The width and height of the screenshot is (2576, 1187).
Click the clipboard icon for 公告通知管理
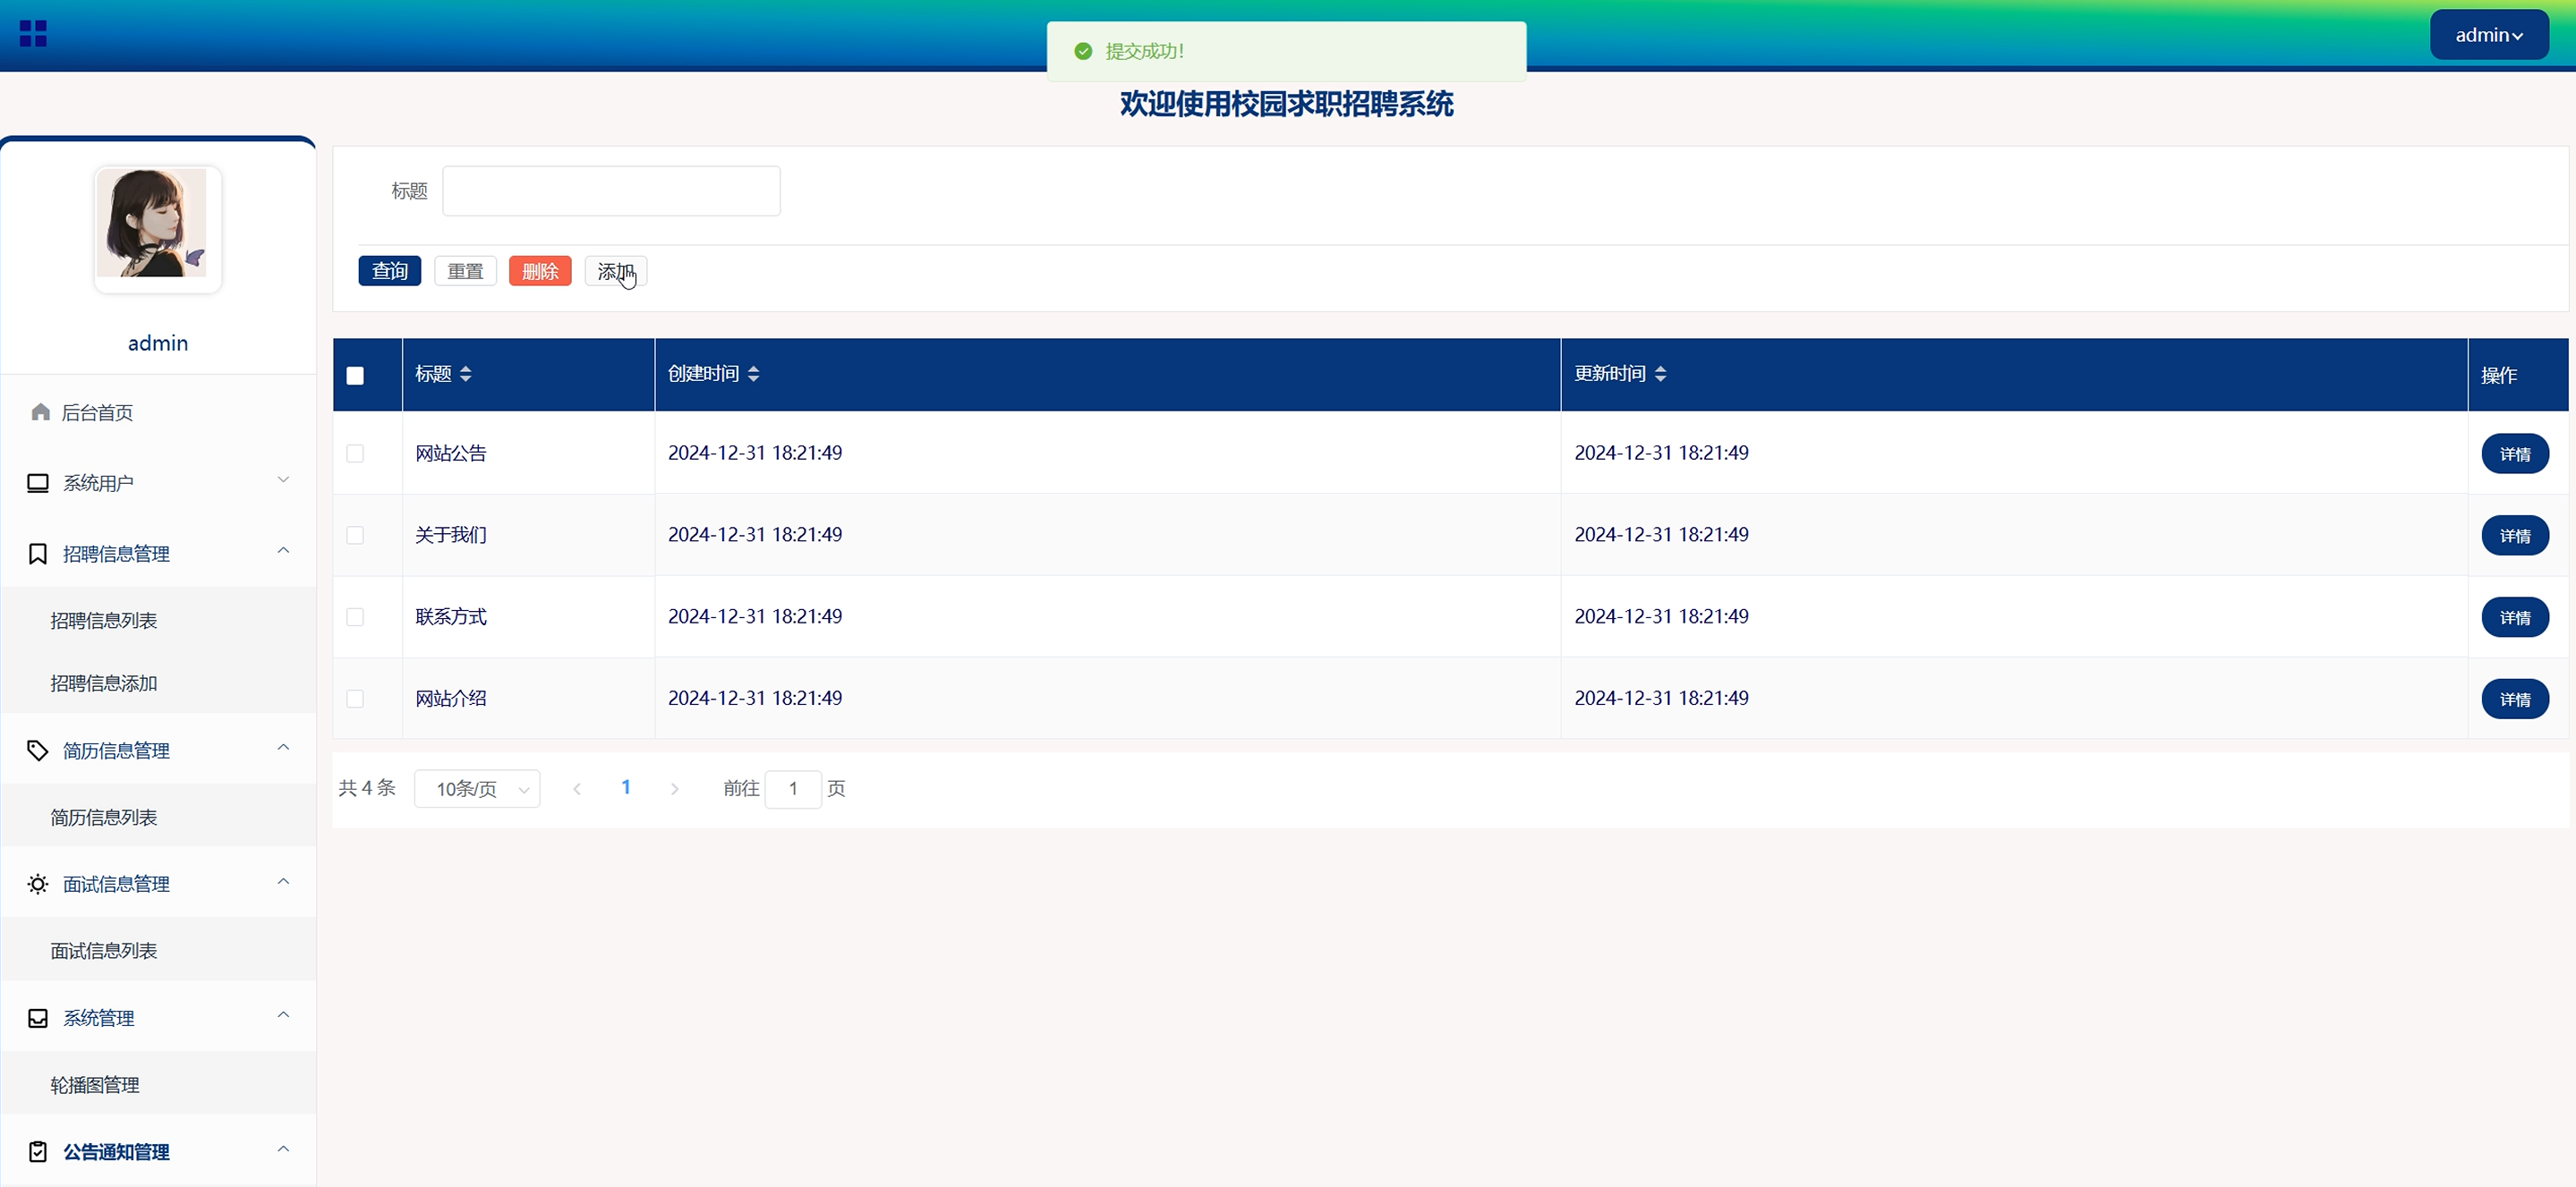coord(38,1152)
